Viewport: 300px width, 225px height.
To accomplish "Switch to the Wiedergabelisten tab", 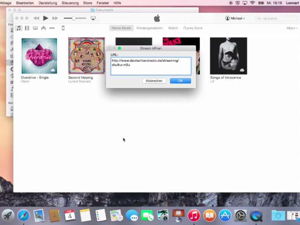I will tap(150, 28).
